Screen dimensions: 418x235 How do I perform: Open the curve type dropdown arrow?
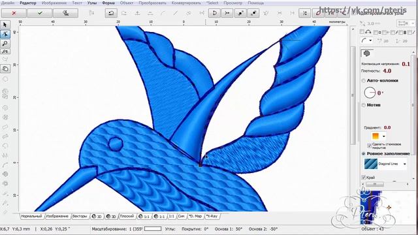[370, 40]
